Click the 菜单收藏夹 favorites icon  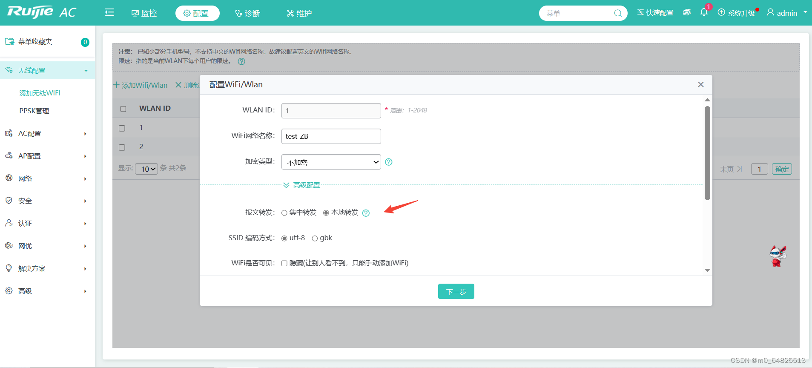pos(9,41)
